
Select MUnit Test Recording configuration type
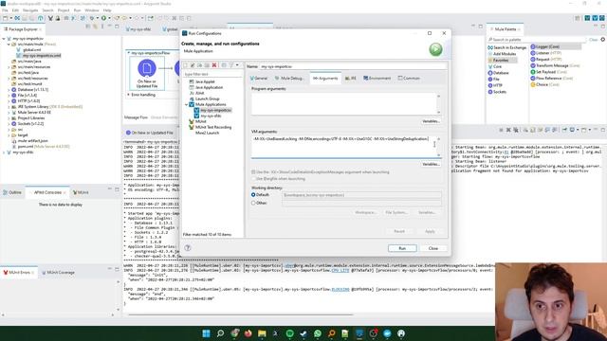(213, 127)
